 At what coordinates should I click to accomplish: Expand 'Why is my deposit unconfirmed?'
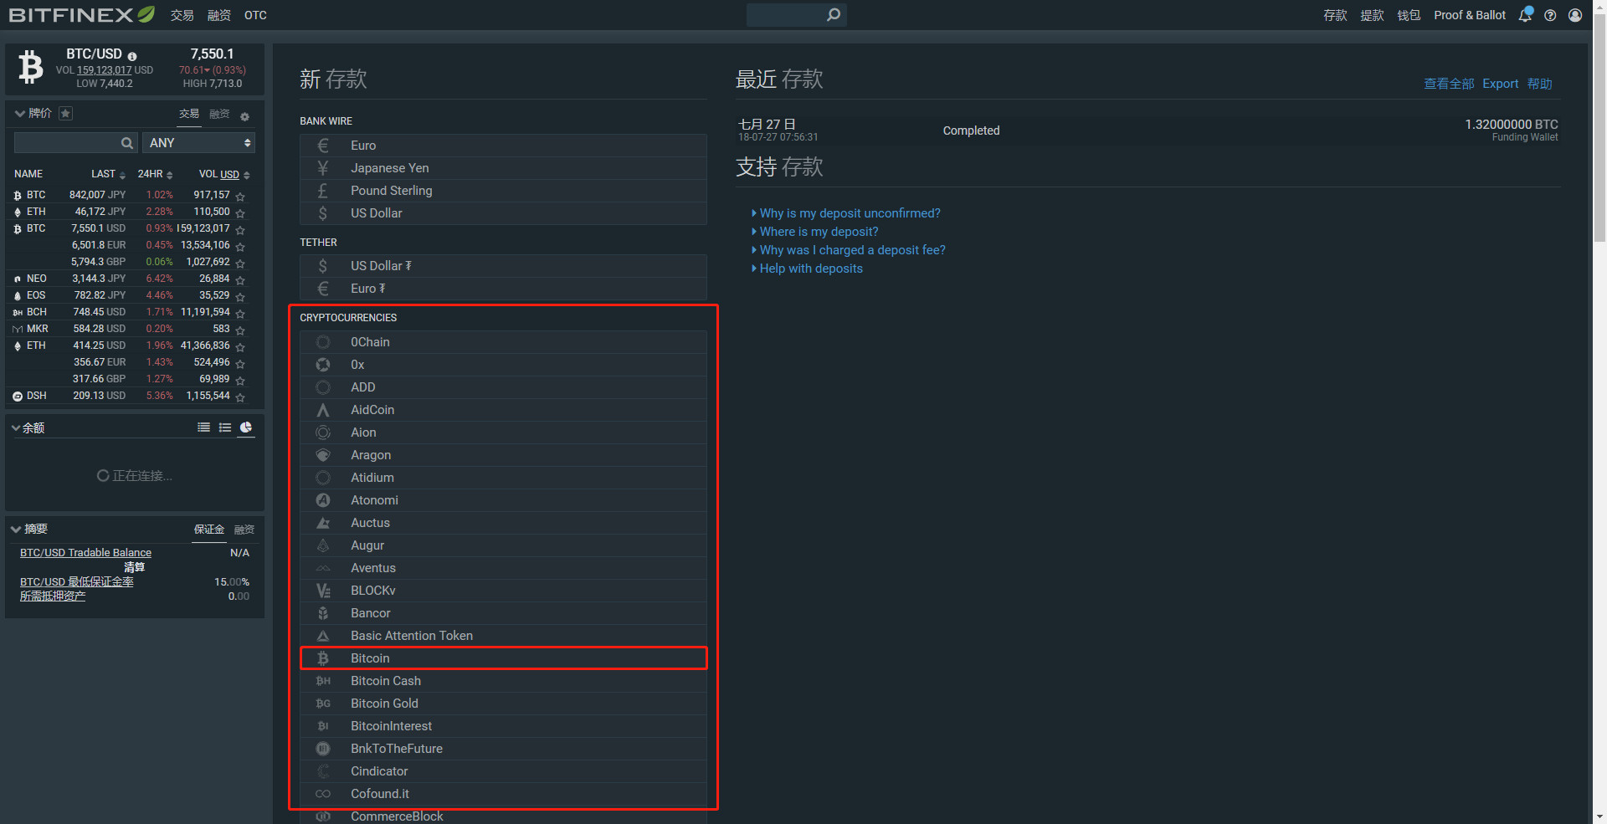click(850, 213)
